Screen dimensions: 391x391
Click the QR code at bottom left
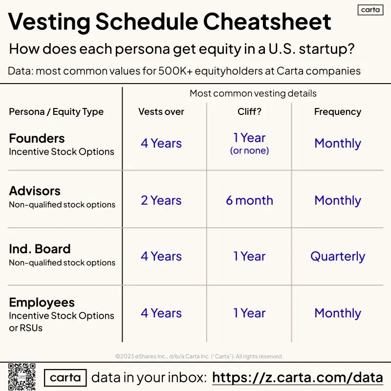[x=22, y=377]
